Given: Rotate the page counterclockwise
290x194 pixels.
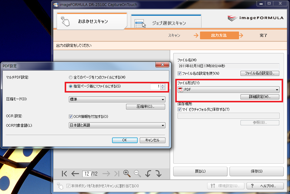Looking at the screenshot, I should [148, 174].
